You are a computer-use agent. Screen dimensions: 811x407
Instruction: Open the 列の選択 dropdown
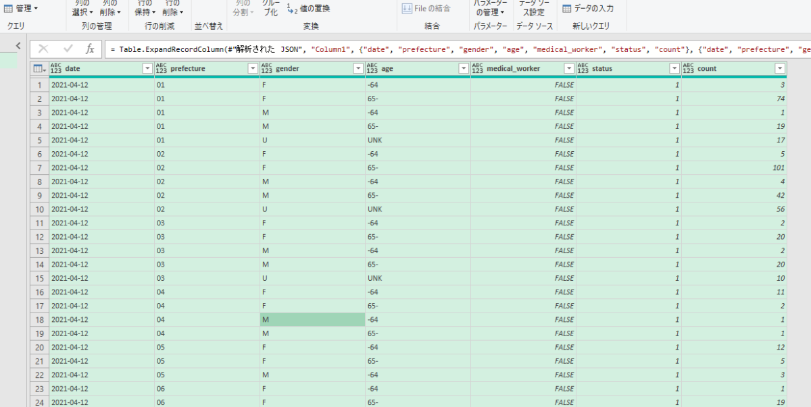(81, 8)
